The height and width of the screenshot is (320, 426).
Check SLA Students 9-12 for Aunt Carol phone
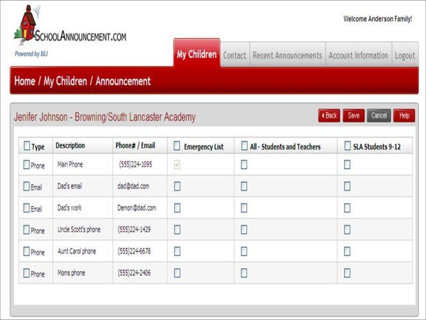point(347,252)
